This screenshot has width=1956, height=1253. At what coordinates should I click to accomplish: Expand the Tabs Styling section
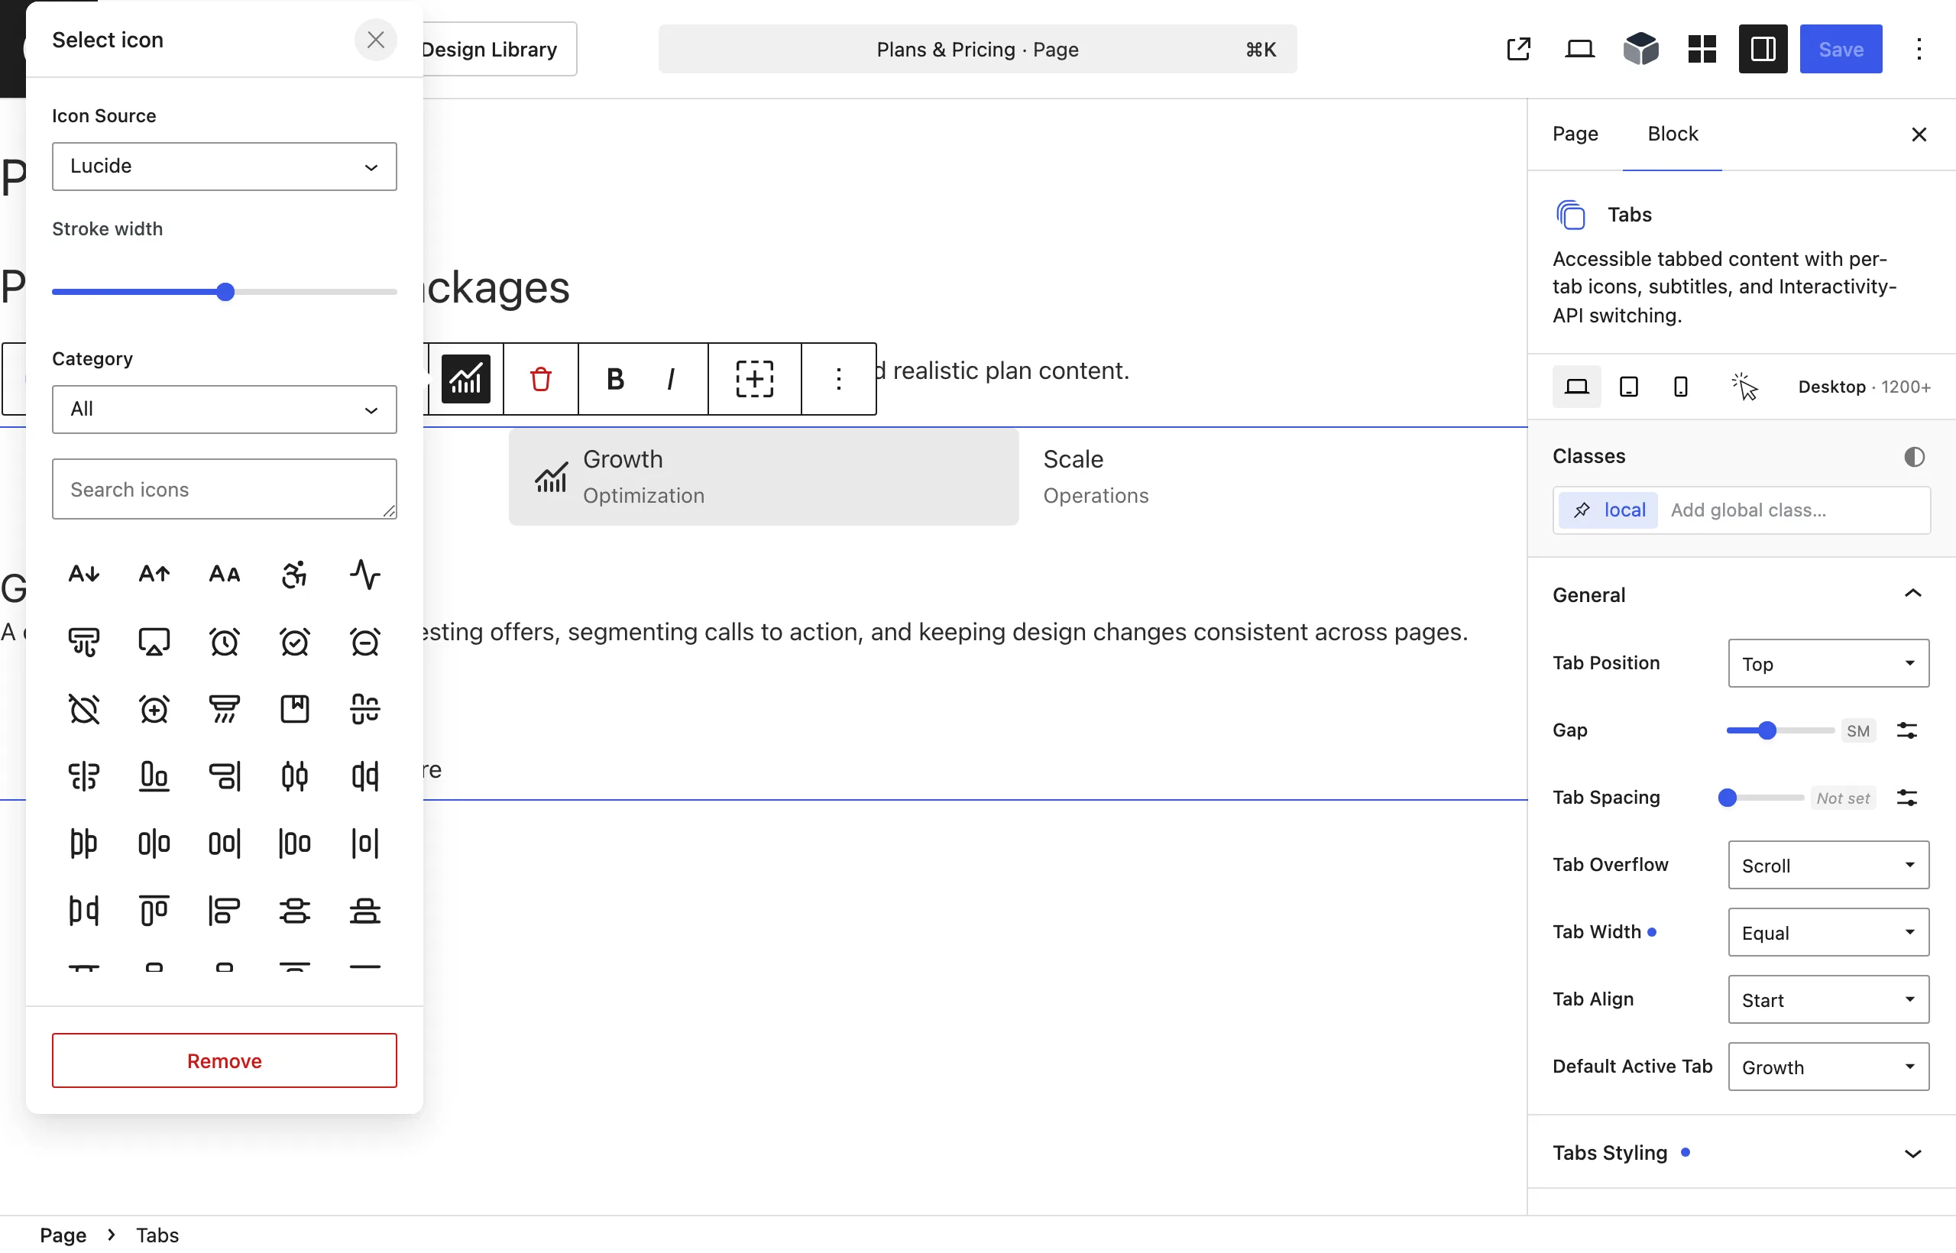click(x=1741, y=1153)
